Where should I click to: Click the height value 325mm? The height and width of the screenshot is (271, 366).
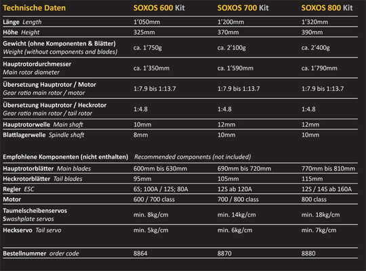[x=144, y=33]
